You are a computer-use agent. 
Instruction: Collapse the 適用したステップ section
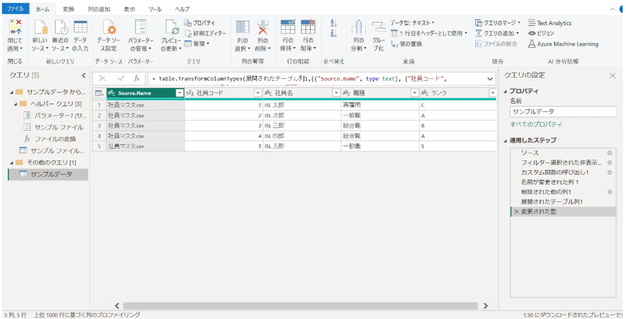click(x=506, y=140)
